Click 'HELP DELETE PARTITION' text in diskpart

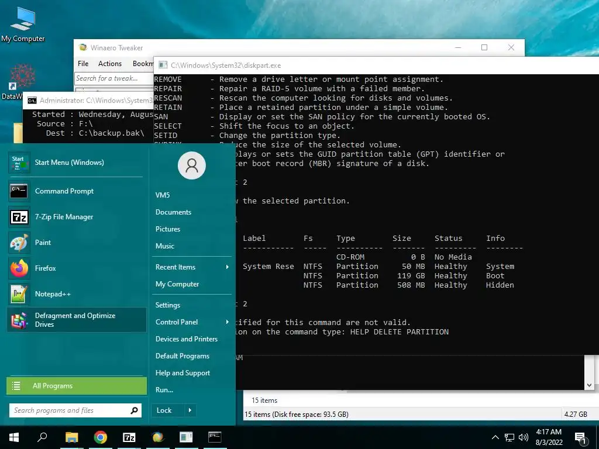click(x=400, y=332)
